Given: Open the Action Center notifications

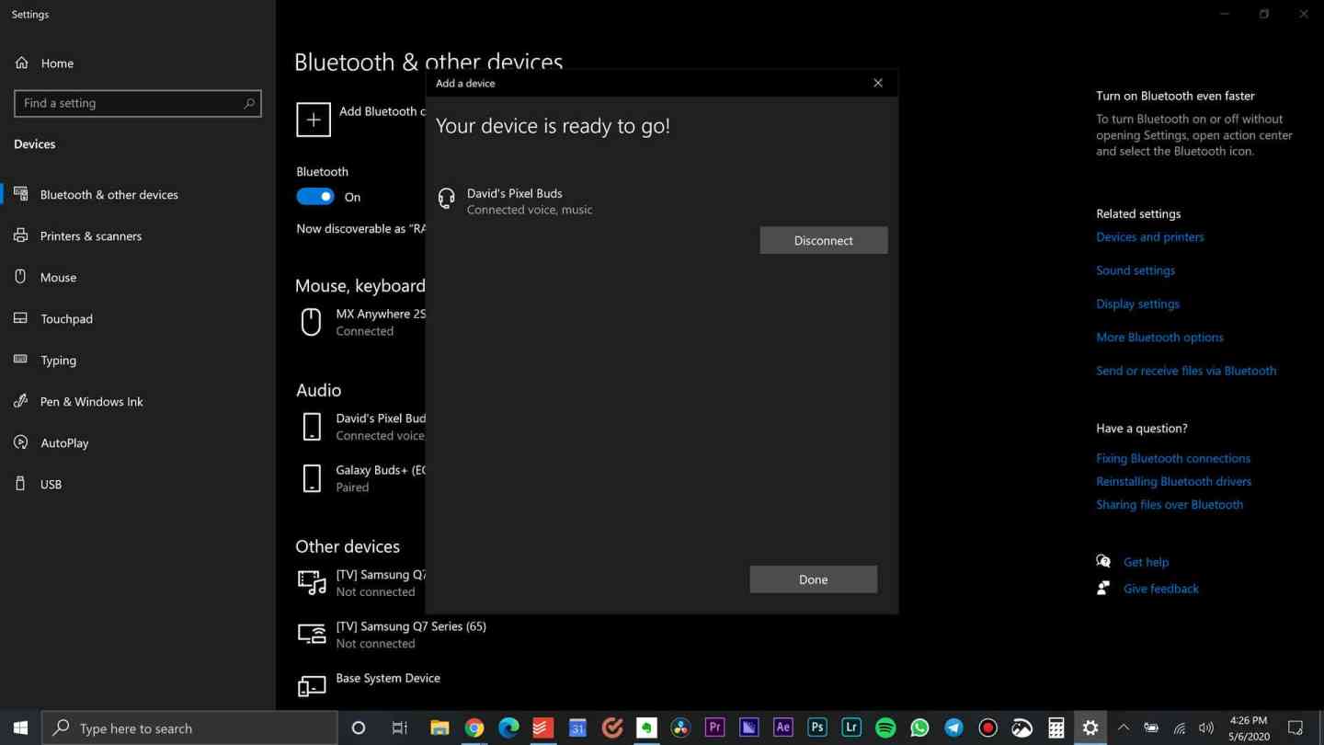Looking at the screenshot, I should pyautogui.click(x=1295, y=728).
